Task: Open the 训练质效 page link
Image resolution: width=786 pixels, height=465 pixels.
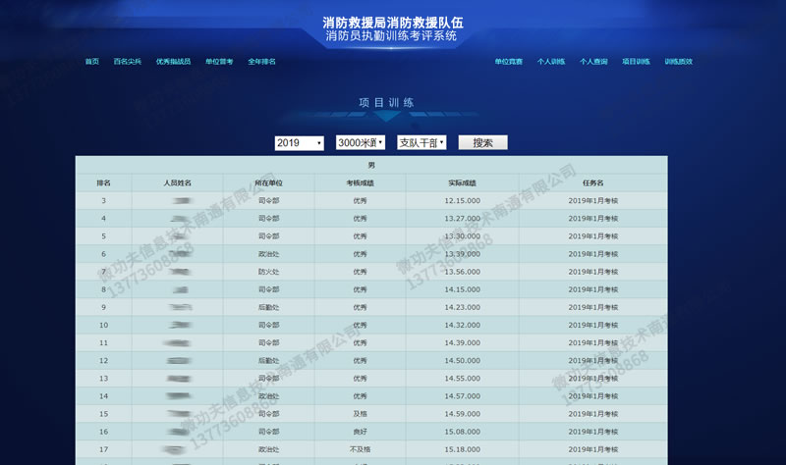Action: 678,61
